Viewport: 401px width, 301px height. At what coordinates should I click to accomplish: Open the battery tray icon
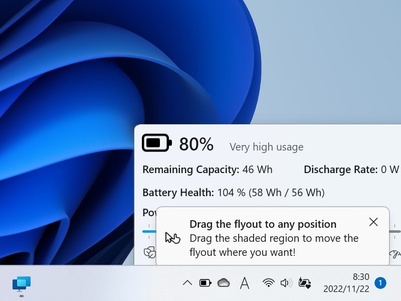[x=206, y=283]
